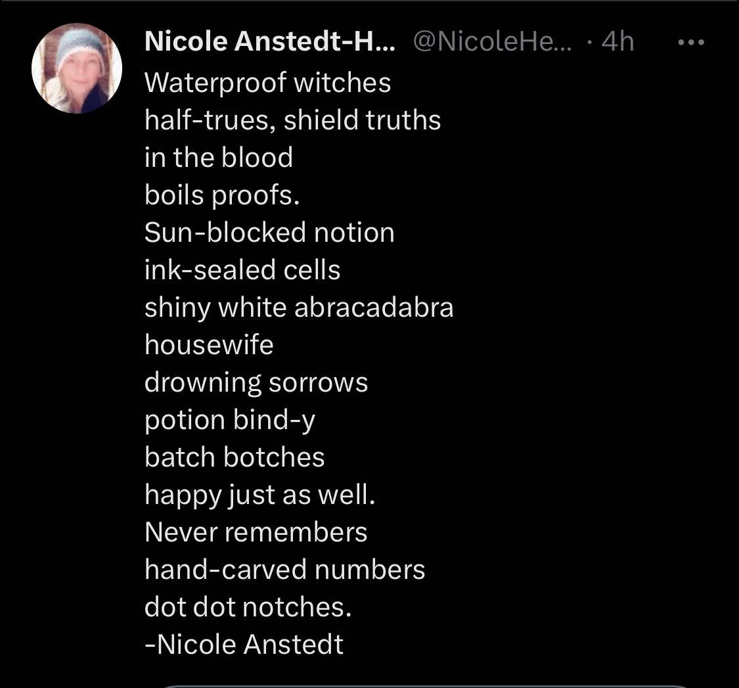Click the line "hand-carved numbers"
Viewport: 739px width, 688px height.
(x=284, y=570)
